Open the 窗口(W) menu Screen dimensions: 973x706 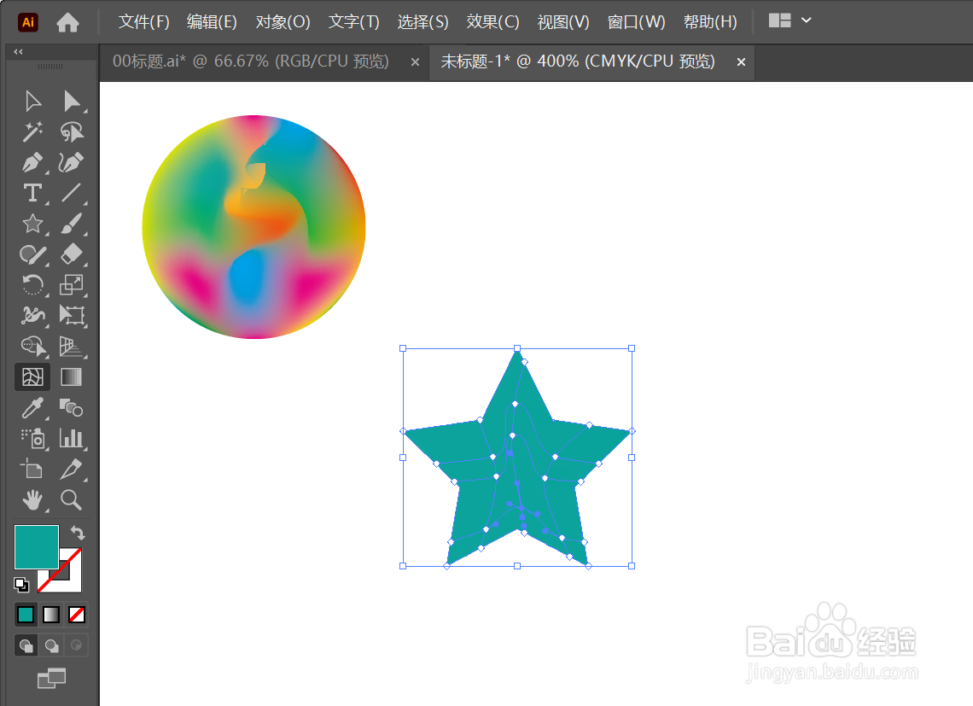(636, 21)
